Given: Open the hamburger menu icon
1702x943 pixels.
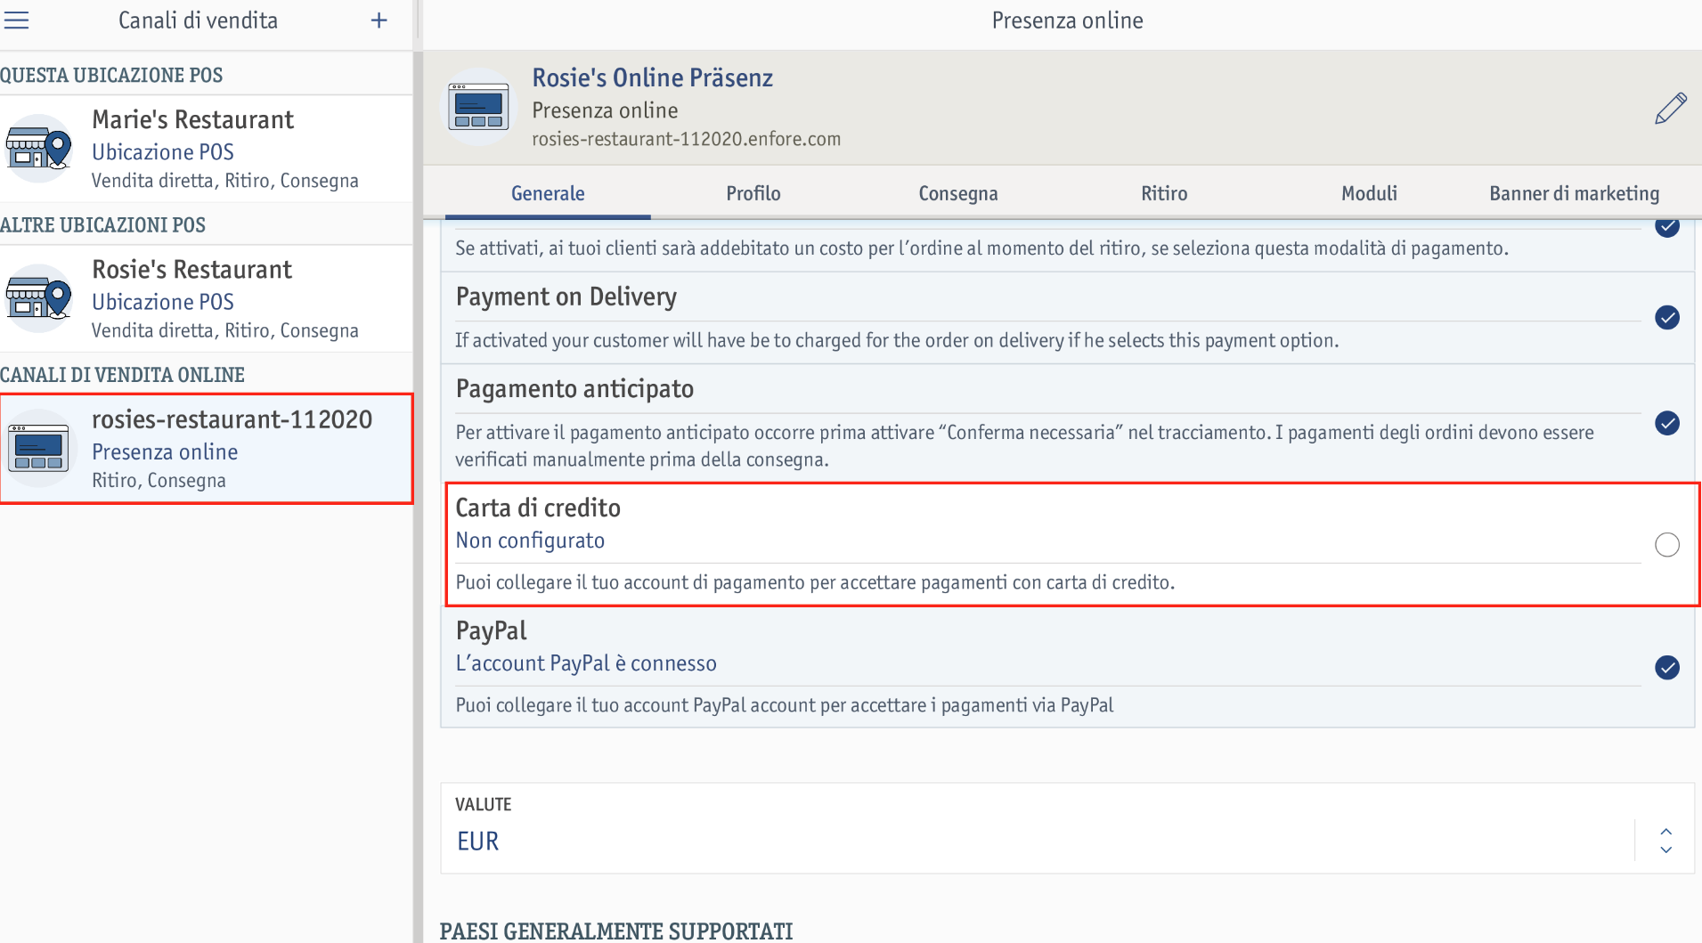Looking at the screenshot, I should coord(16,20).
